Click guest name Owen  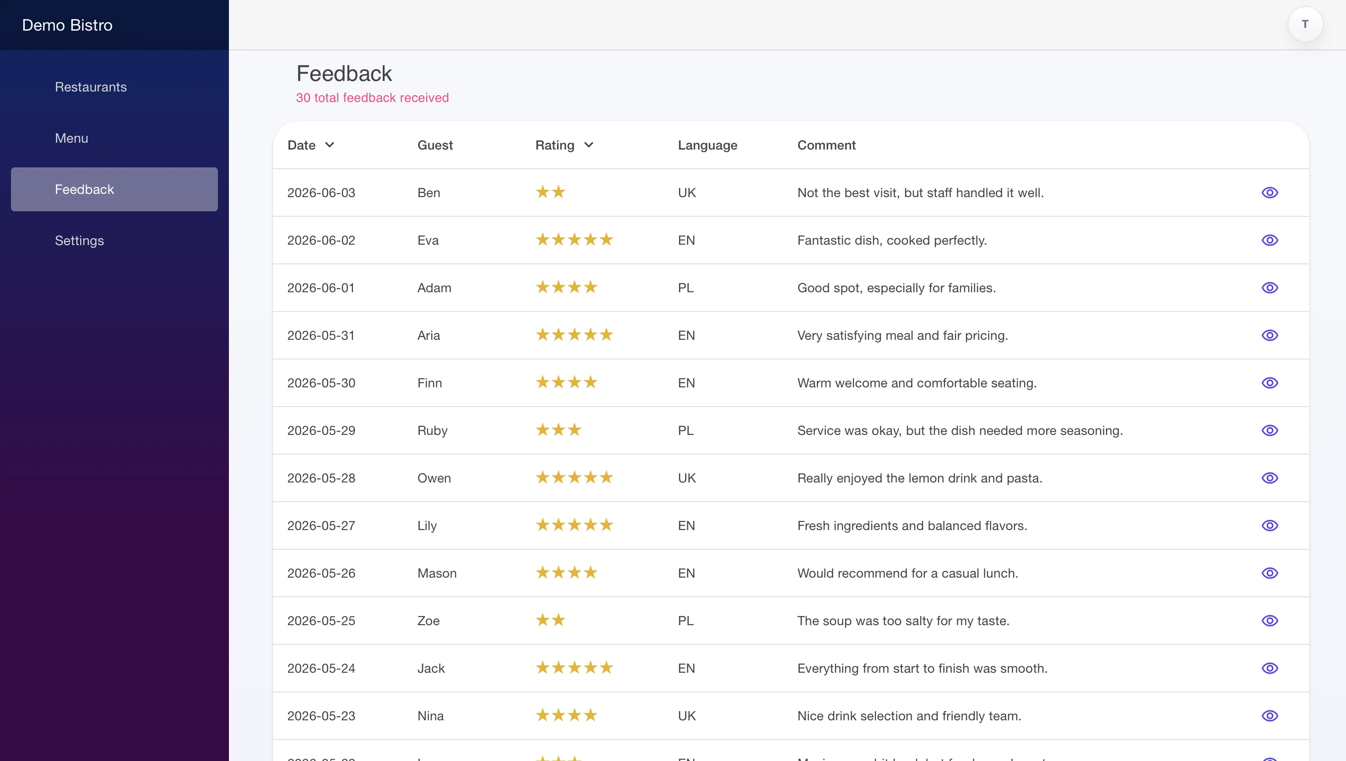click(x=434, y=478)
